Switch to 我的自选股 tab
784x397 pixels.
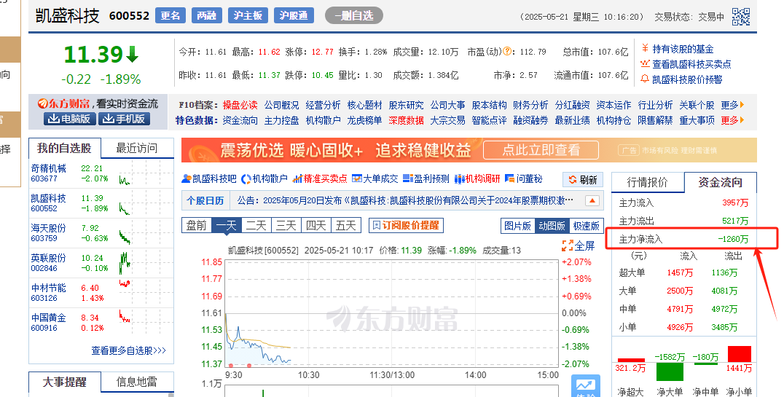(x=65, y=148)
